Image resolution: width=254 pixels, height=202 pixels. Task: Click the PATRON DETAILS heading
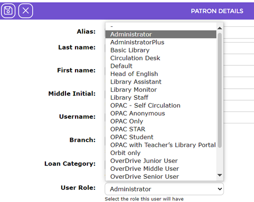[217, 11]
